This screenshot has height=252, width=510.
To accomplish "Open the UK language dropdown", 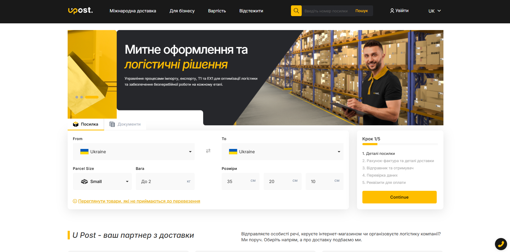I will click(x=434, y=11).
